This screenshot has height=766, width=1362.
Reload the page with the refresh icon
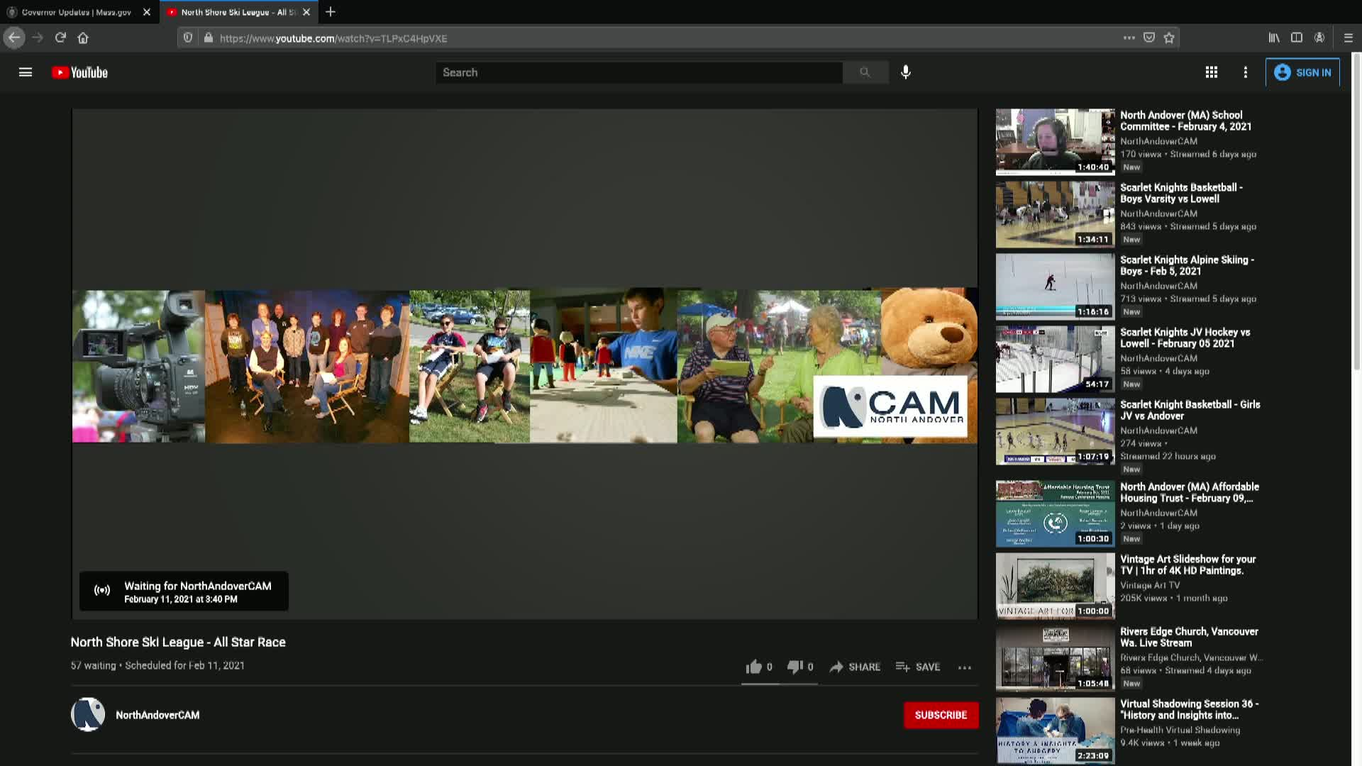coord(60,38)
